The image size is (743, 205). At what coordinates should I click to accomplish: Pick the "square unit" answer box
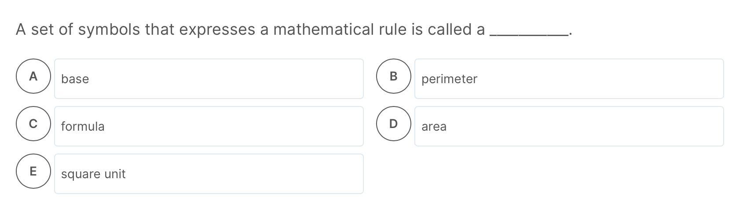coord(209,174)
